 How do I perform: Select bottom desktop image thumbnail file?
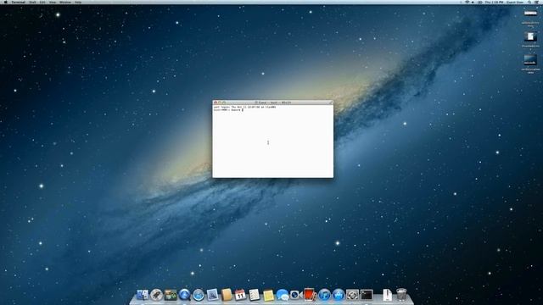530,60
